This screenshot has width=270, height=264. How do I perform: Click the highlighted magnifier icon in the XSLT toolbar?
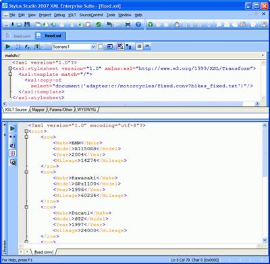(x=120, y=47)
